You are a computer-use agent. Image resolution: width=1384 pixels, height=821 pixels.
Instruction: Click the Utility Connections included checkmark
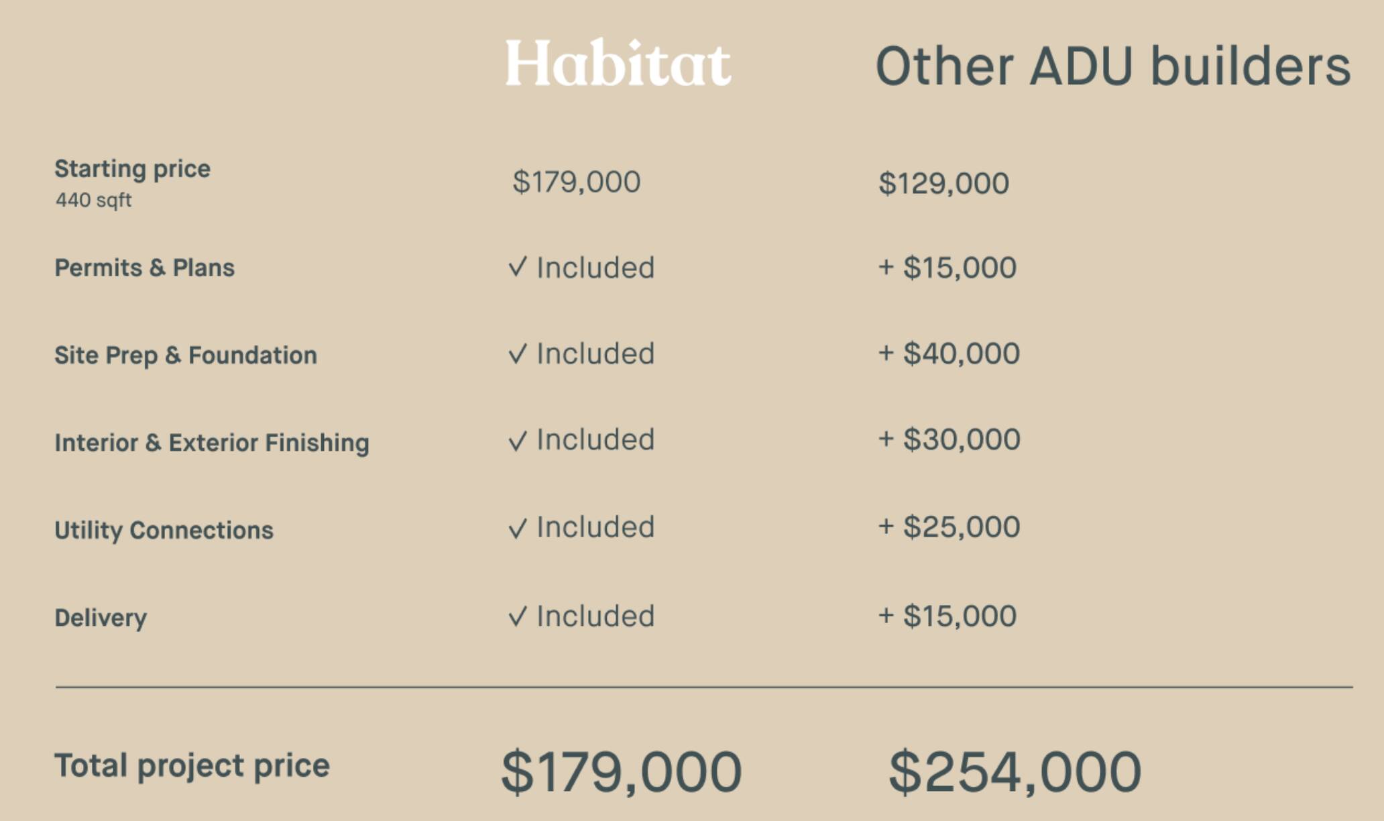[518, 527]
